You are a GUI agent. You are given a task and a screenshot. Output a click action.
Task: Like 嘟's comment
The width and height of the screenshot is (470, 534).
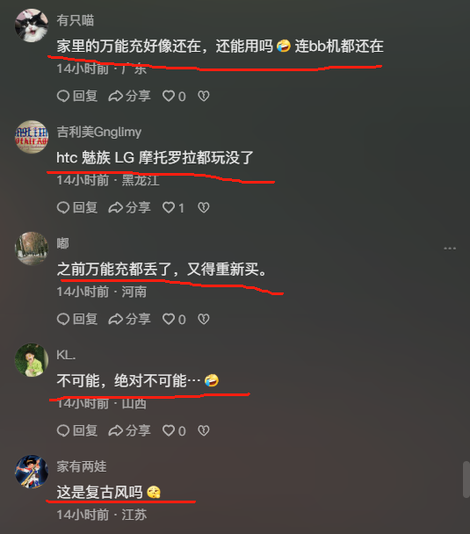click(x=174, y=319)
